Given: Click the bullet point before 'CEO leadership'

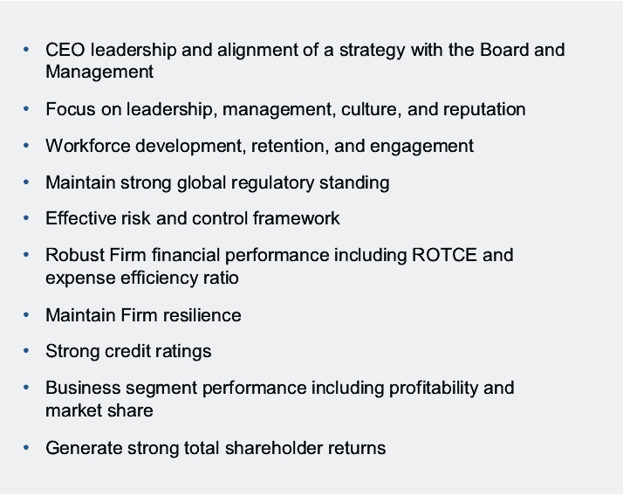Looking at the screenshot, I should [x=27, y=49].
